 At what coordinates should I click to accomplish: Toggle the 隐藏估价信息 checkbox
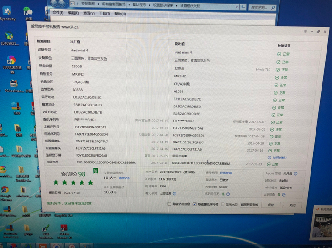click(x=169, y=204)
